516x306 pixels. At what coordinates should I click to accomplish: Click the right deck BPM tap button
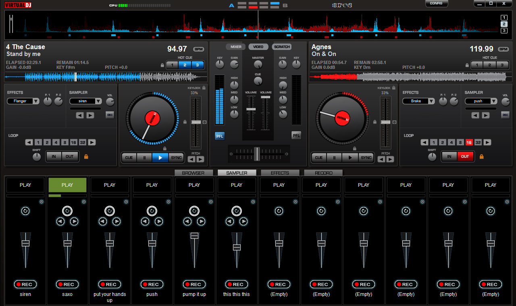(x=504, y=49)
